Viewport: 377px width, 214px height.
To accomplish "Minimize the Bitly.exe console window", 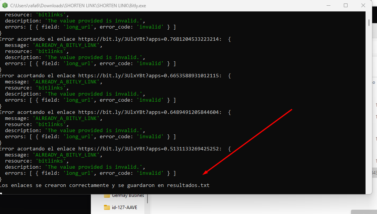I will [328, 5].
